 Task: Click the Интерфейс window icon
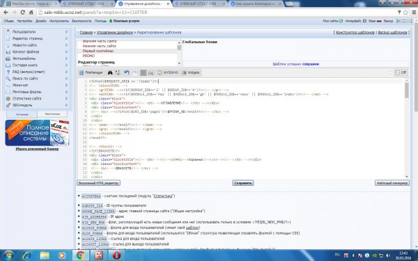click(x=364, y=21)
